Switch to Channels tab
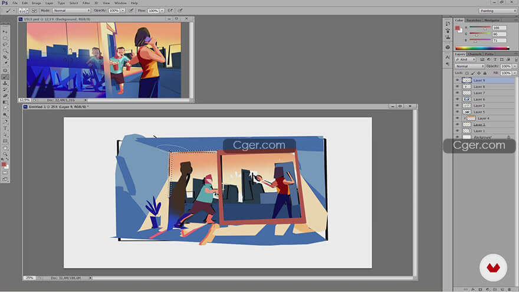The image size is (519, 292). point(475,54)
